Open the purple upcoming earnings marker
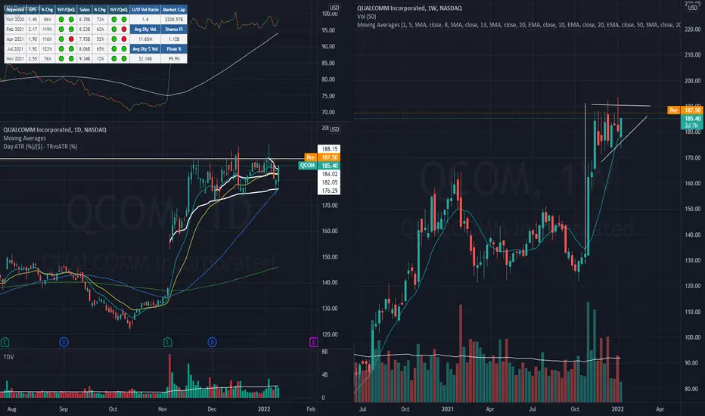This screenshot has width=705, height=416. (x=313, y=342)
